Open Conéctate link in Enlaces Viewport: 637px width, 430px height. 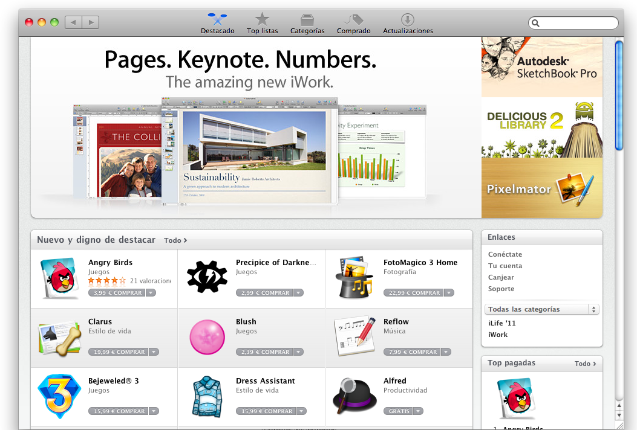click(x=505, y=254)
